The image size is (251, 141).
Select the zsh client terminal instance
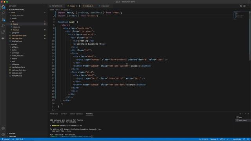tap(243, 120)
